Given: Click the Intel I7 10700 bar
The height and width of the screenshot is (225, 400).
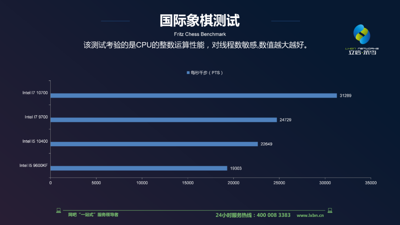Looking at the screenshot, I should pyautogui.click(x=194, y=95).
